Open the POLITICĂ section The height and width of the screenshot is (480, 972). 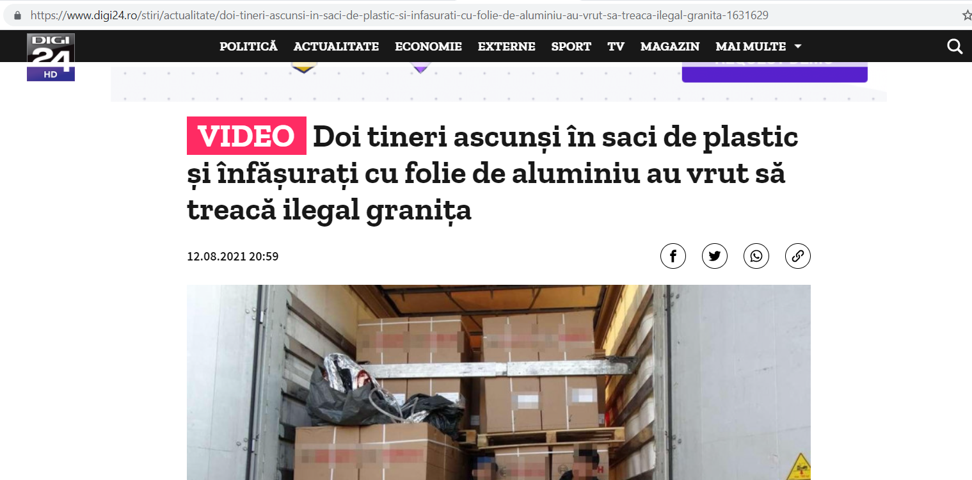(x=248, y=46)
